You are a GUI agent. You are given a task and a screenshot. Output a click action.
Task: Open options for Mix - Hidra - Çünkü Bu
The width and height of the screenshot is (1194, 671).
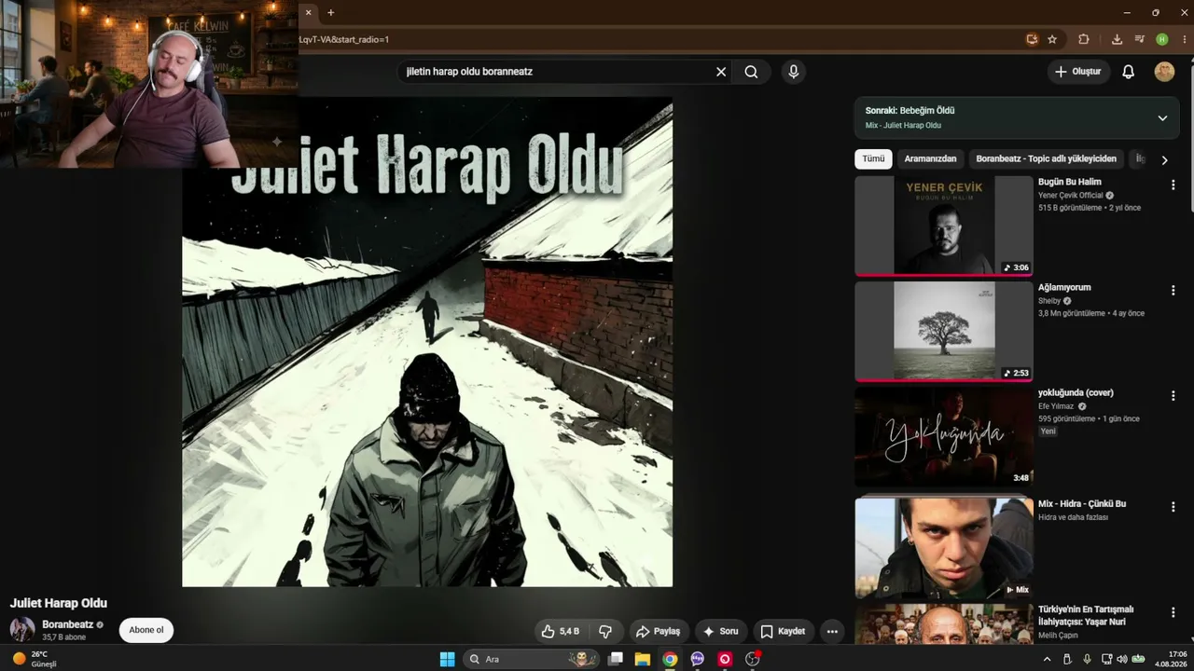pyautogui.click(x=1173, y=507)
